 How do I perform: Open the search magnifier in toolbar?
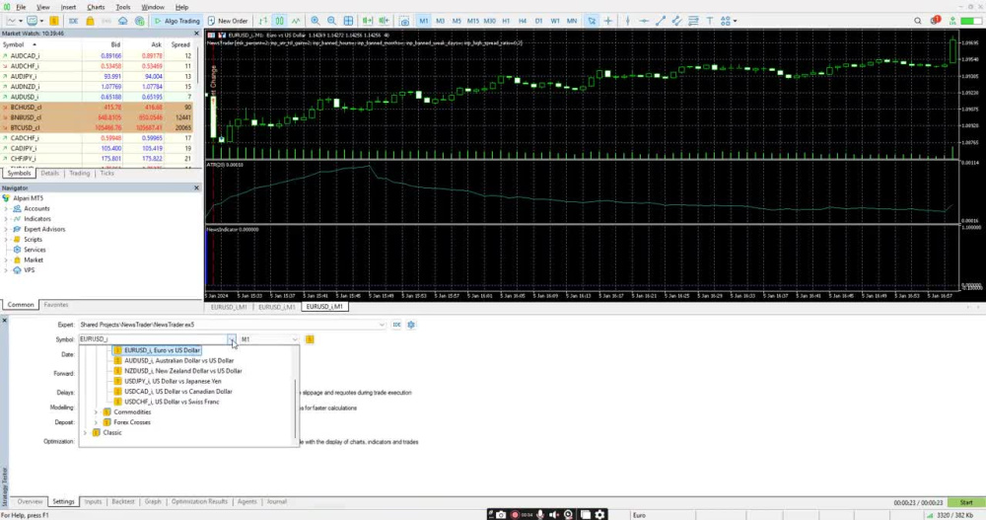[917, 21]
